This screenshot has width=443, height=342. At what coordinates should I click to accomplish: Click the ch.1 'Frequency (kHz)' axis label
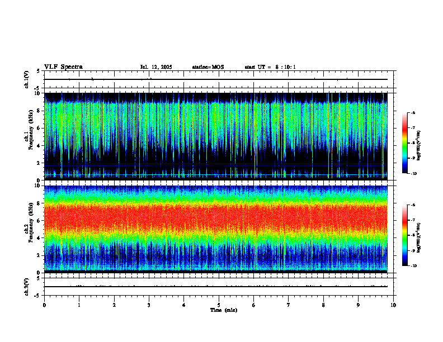(31, 130)
